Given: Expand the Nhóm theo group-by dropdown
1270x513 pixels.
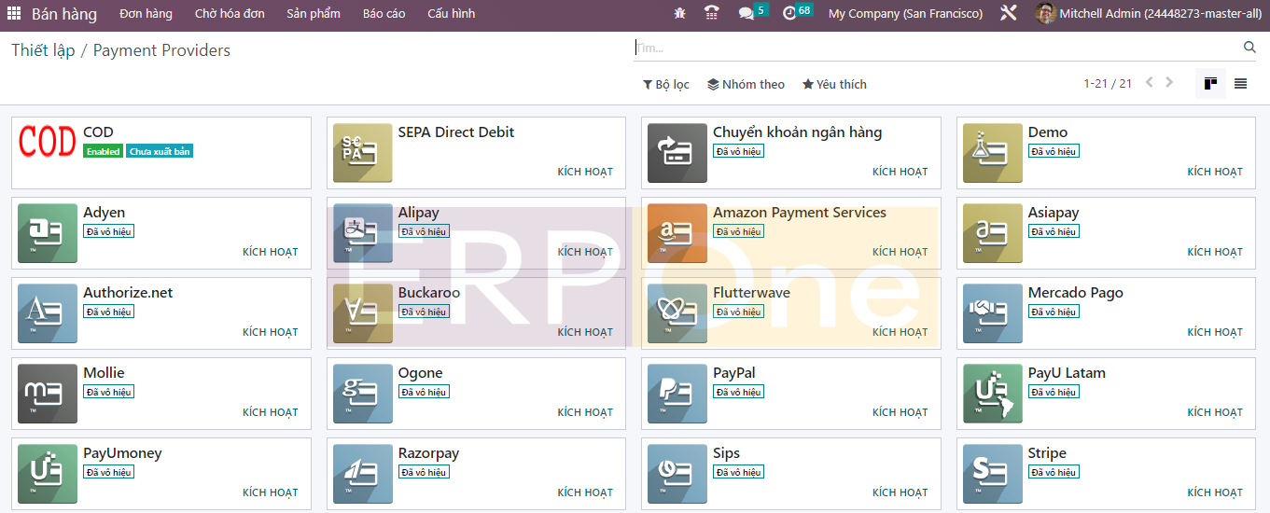Looking at the screenshot, I should (x=746, y=85).
